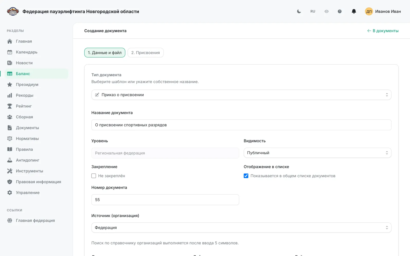Click disabled Уровень field Региональная федерация

point(165,153)
